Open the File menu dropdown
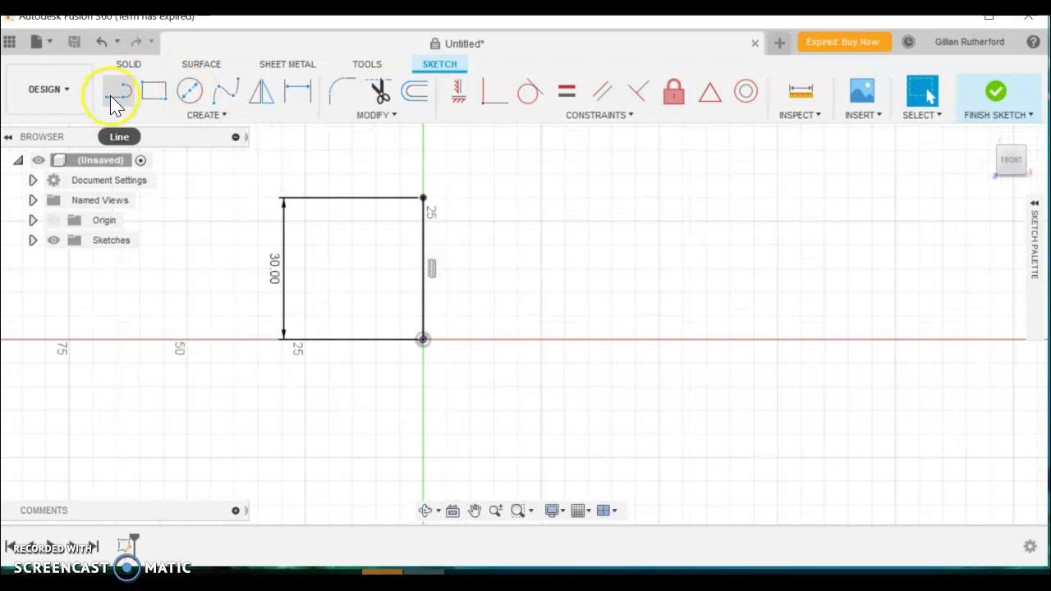This screenshot has width=1051, height=591. [41, 42]
